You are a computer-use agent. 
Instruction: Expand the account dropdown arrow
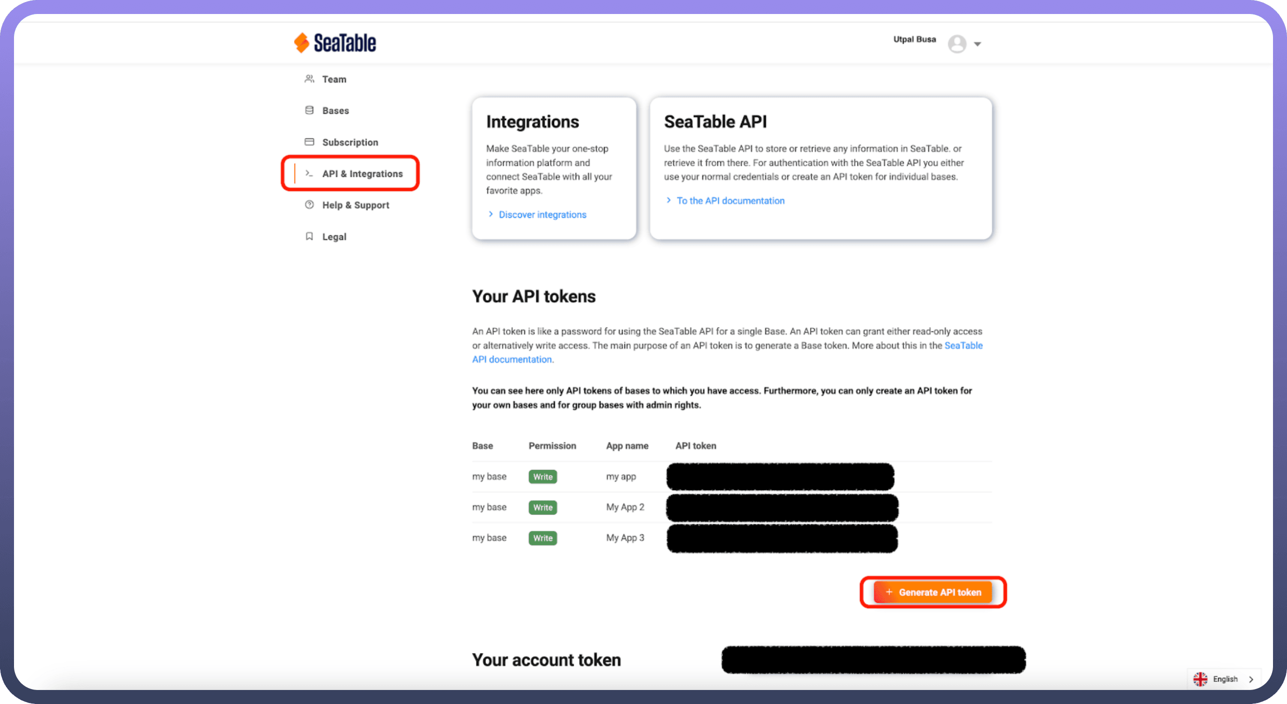click(977, 44)
